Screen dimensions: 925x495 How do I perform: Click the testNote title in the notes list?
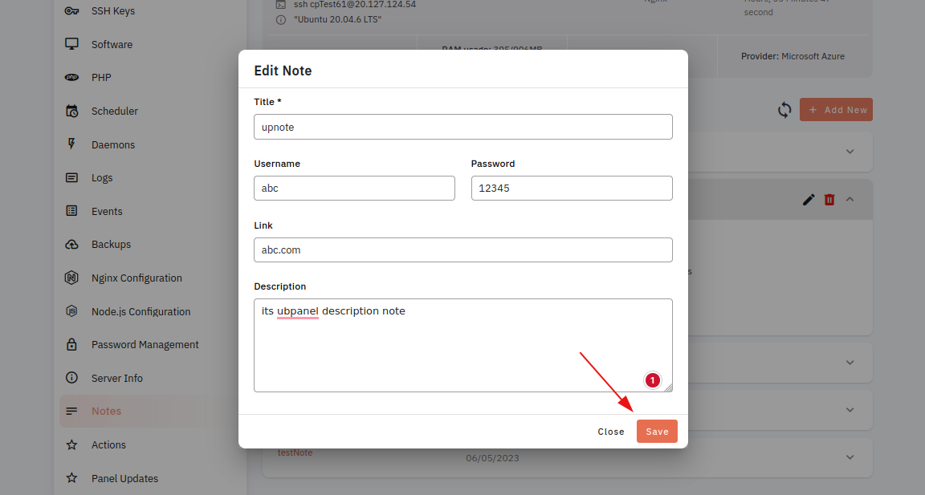point(295,452)
